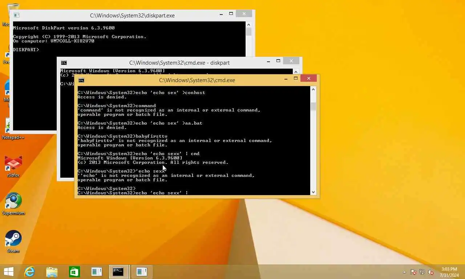Screen dimensions: 465x279
Task: Open the Windows Start button
Action: [x=8, y=271]
